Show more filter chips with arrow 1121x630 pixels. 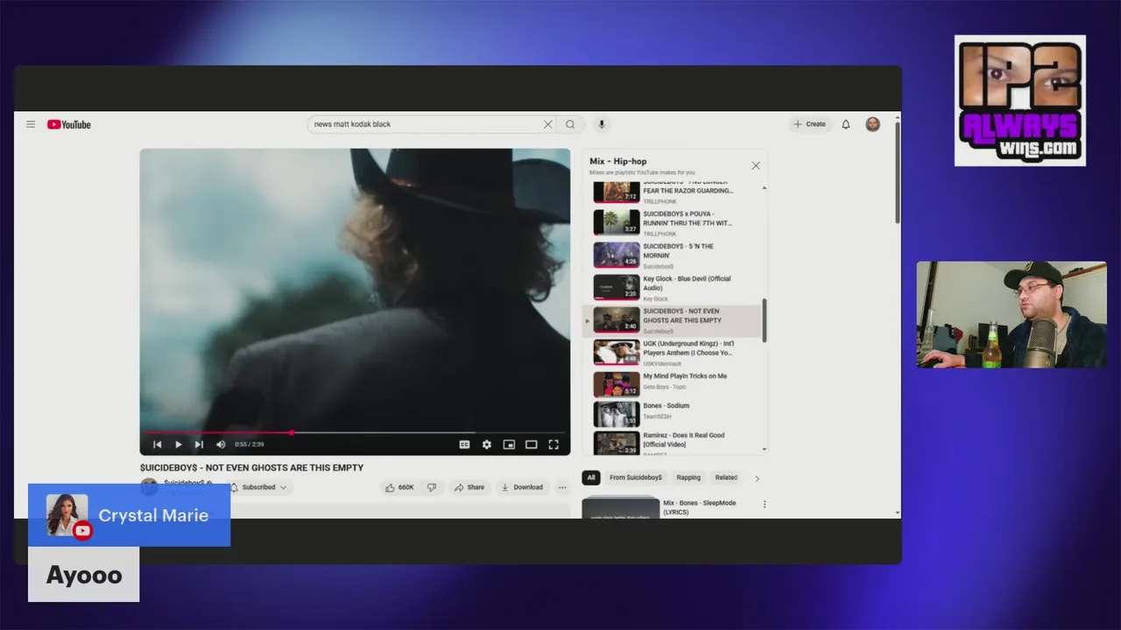pos(758,479)
